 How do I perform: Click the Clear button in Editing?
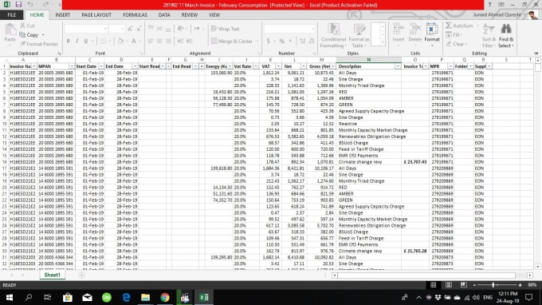tap(456, 44)
